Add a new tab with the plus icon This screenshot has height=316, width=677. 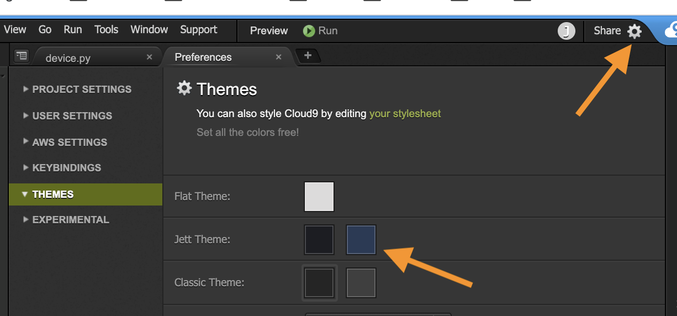tap(308, 55)
